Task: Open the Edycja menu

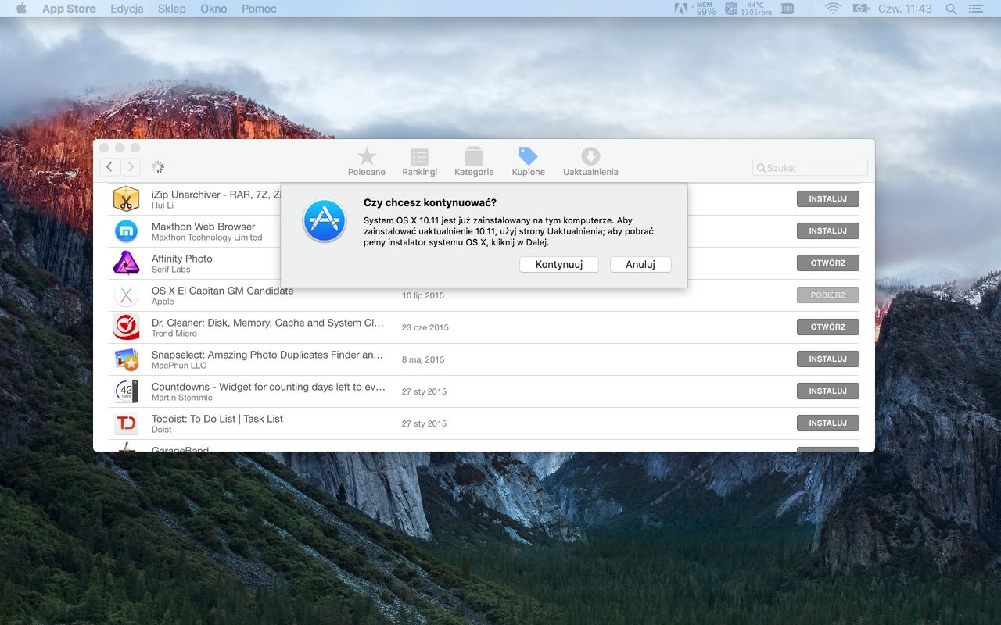Action: pyautogui.click(x=127, y=9)
